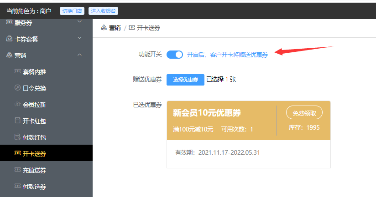Screen dimensions: 376x197
Task: Click the 开启后 hint text
Action: click(227, 55)
